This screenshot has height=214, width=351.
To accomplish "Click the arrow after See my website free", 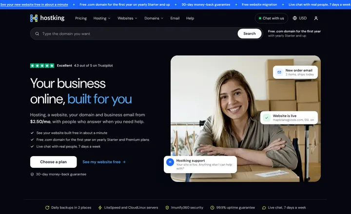I will coord(124,162).
